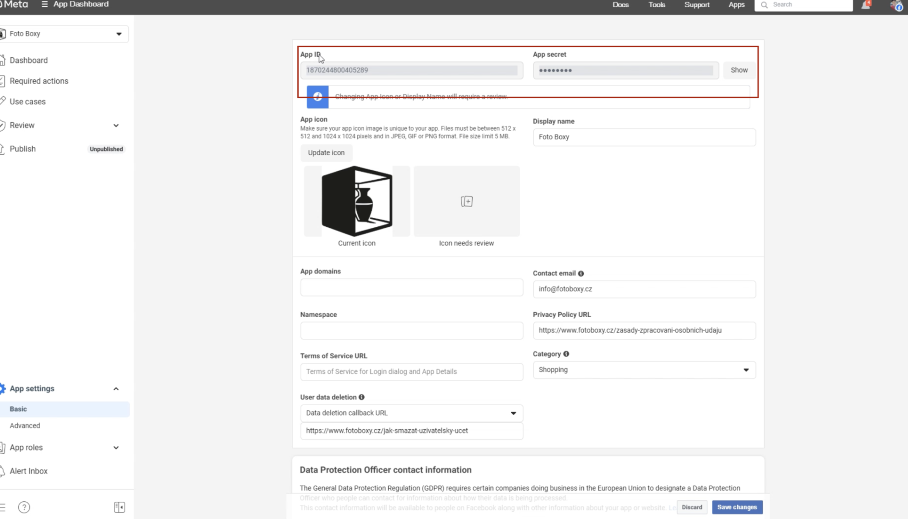
Task: Expand the App roles section chevron
Action: [116, 448]
